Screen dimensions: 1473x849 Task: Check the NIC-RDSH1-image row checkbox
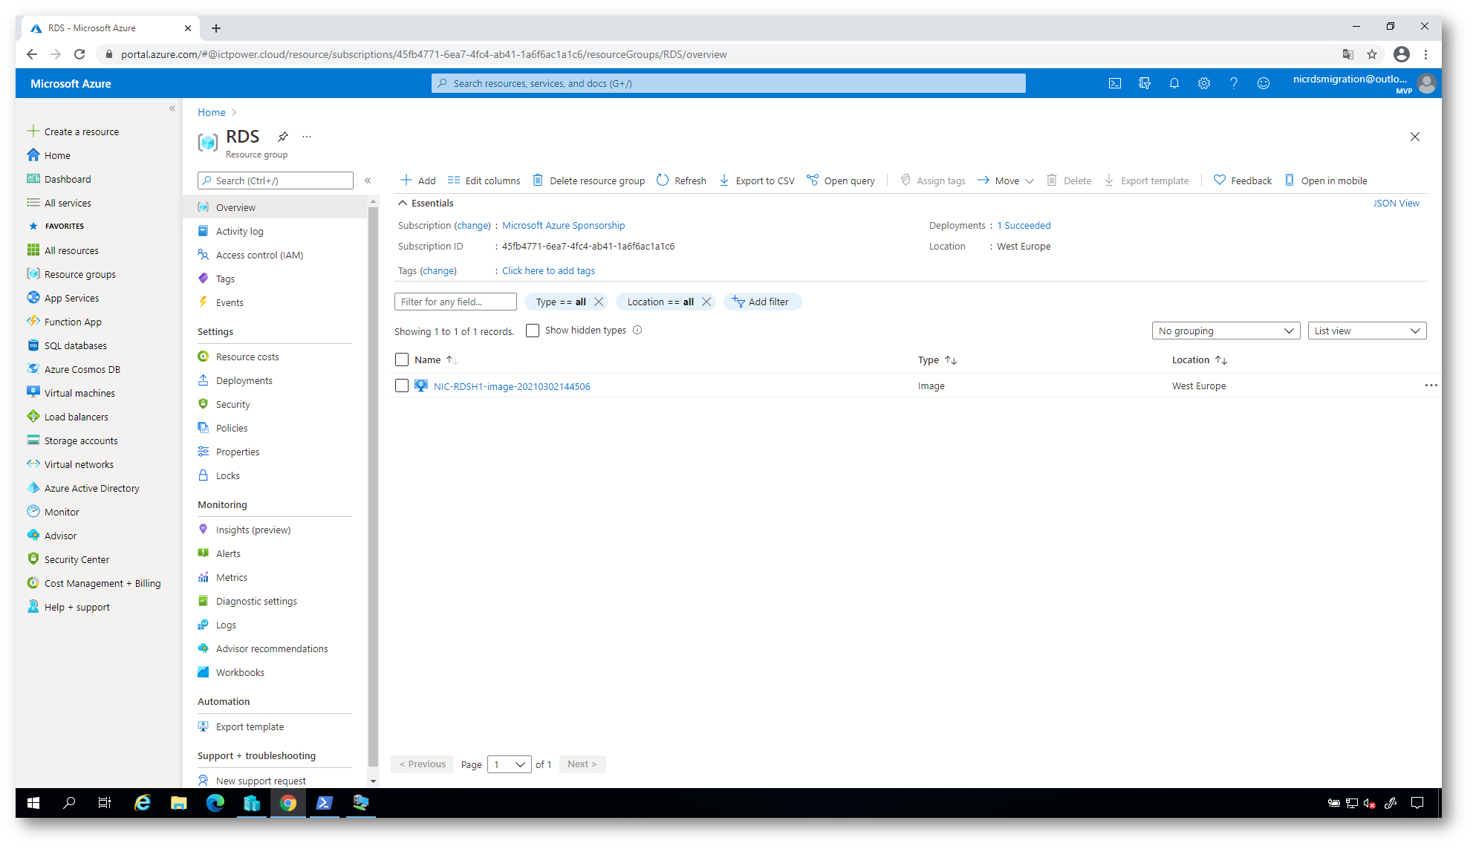point(402,386)
